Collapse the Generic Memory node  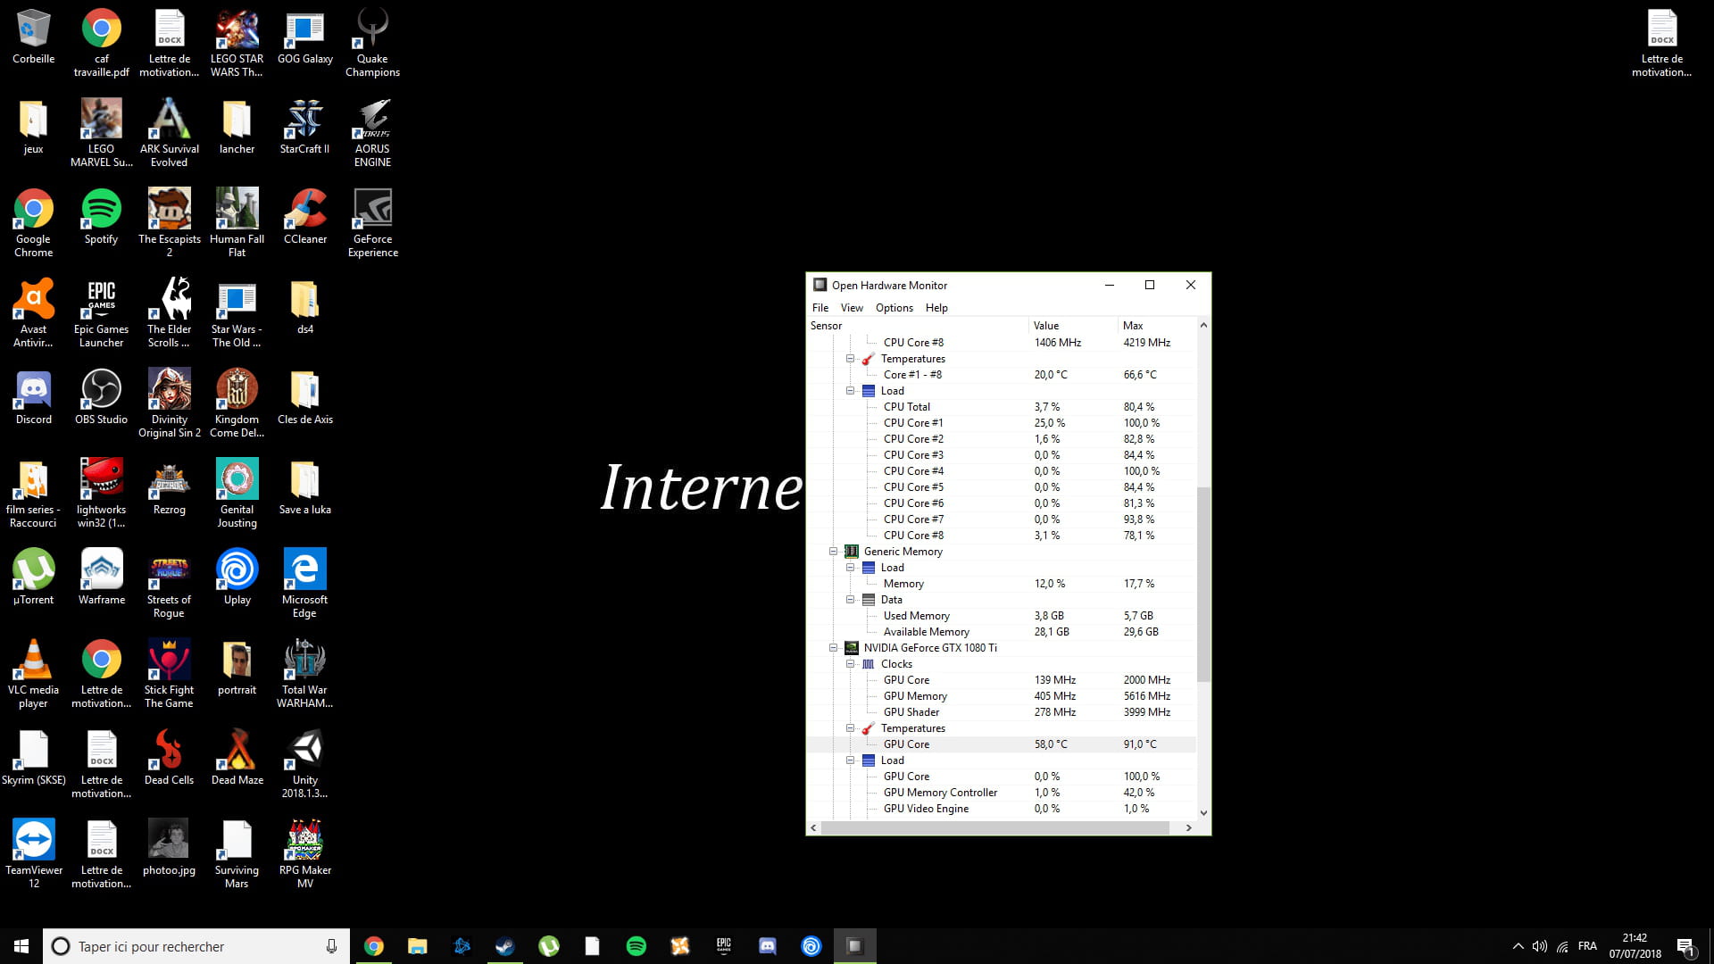coord(834,552)
